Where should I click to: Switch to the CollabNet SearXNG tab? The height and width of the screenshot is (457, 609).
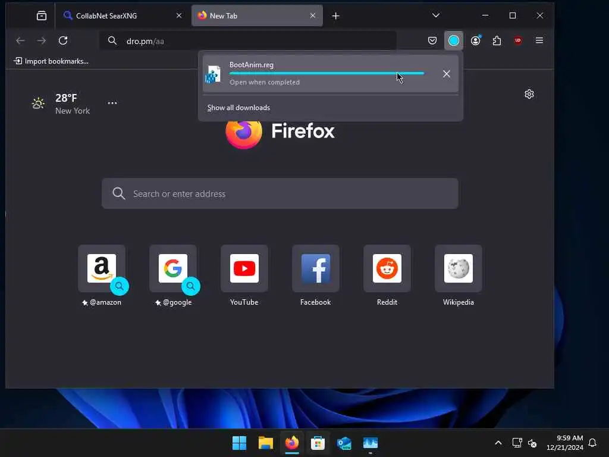(x=123, y=15)
